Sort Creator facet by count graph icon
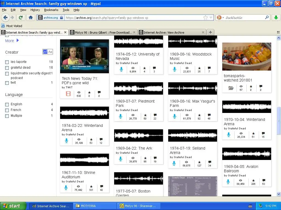Viewport: 281px width, 210px height. click(x=45, y=52)
